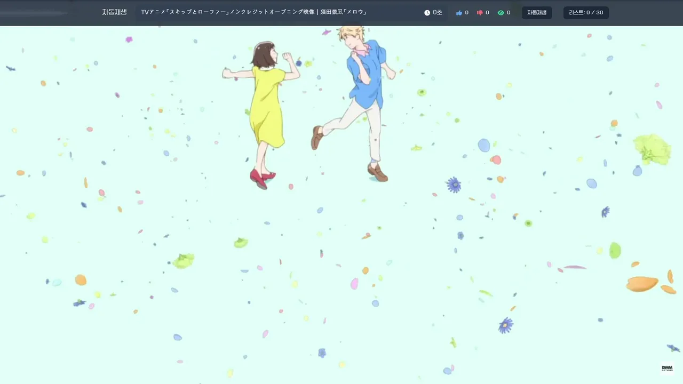This screenshot has width=683, height=384.
Task: Click the clock timer icon
Action: coord(427,13)
